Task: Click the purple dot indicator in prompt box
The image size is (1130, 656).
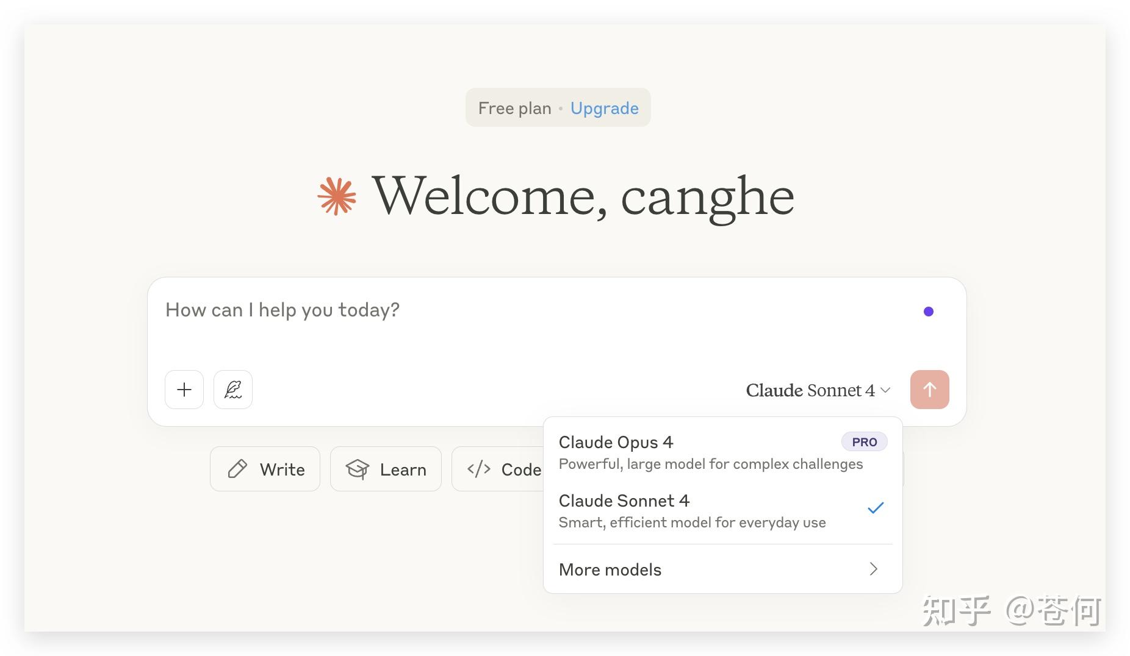Action: tap(928, 312)
